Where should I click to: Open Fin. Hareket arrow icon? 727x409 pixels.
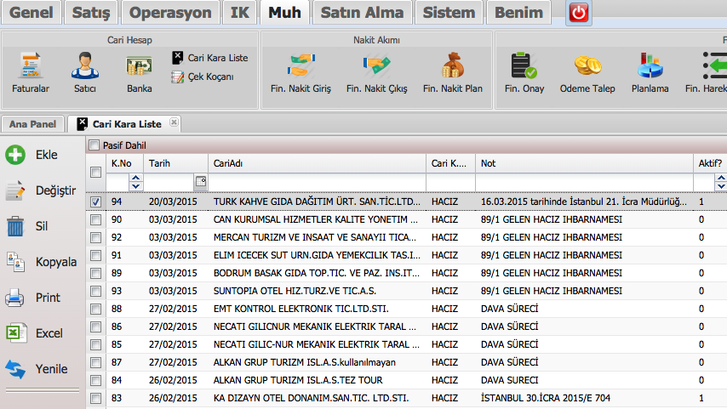coord(706,72)
